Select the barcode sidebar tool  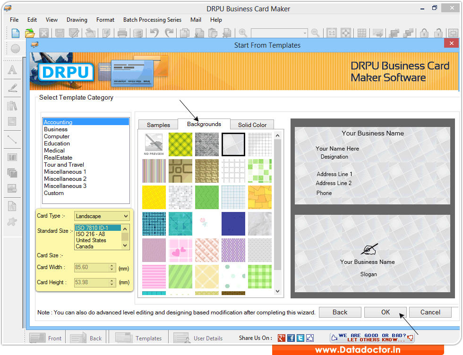pyautogui.click(x=12, y=157)
